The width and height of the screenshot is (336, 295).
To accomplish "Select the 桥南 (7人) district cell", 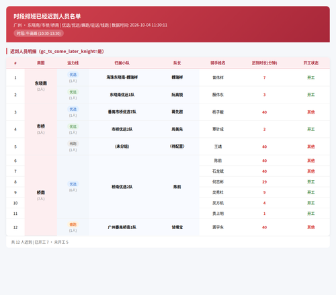I will point(41,196).
